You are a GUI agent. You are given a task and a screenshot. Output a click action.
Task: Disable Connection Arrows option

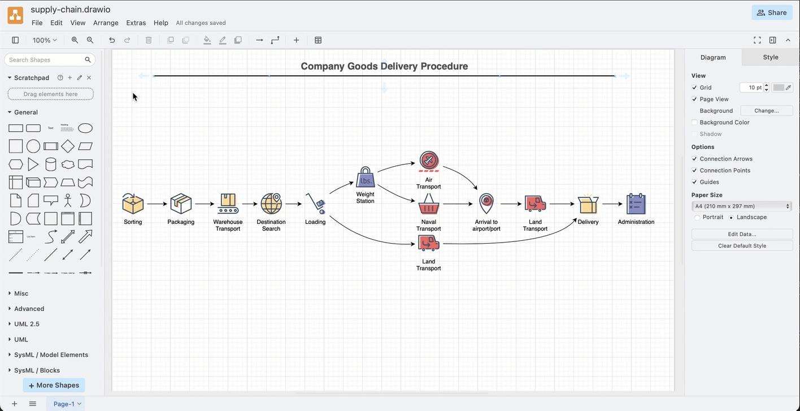694,159
